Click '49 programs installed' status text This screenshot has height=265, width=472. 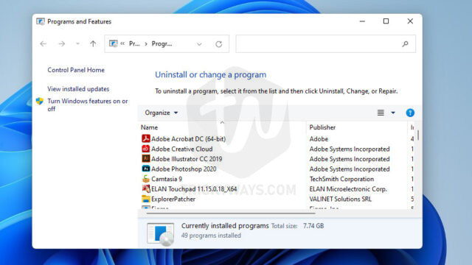click(x=211, y=236)
